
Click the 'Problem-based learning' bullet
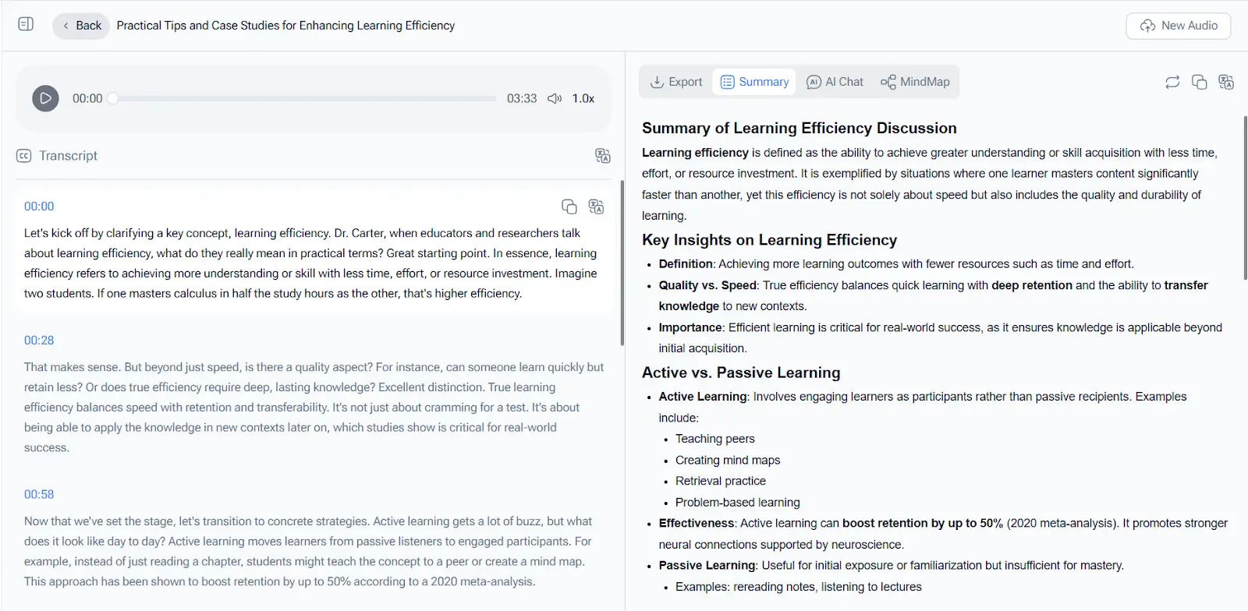coord(737,503)
